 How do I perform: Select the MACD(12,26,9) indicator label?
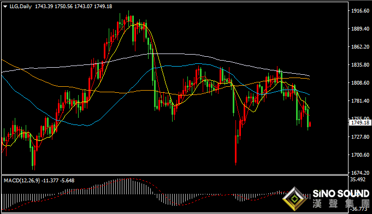(x=22, y=181)
